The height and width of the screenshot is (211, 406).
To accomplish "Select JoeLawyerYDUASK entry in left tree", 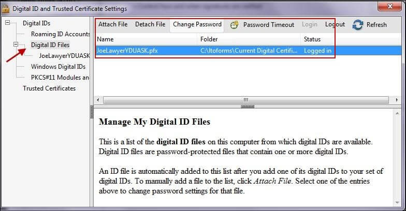I will (x=64, y=56).
